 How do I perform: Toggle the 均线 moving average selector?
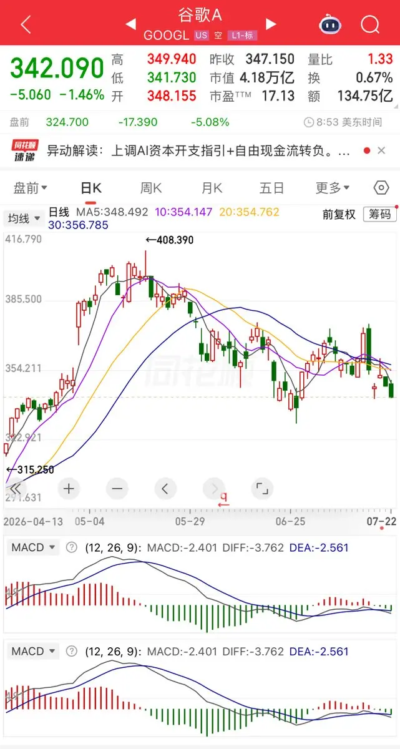[x=24, y=218]
